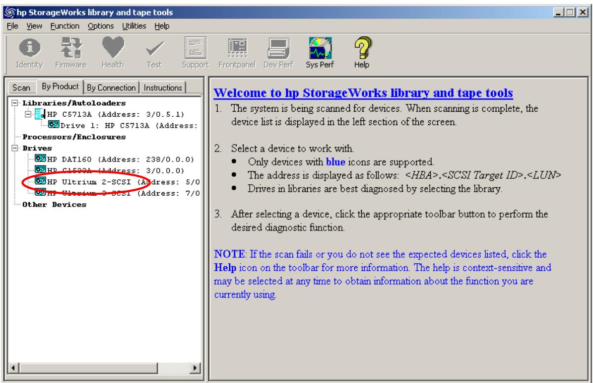Open the Health heart icon
The image size is (593, 383).
coord(113,53)
